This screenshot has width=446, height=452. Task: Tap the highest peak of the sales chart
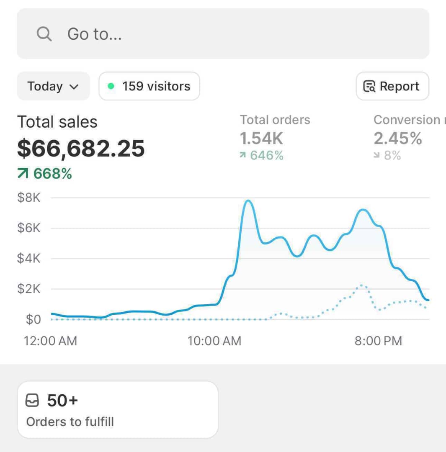point(248,201)
